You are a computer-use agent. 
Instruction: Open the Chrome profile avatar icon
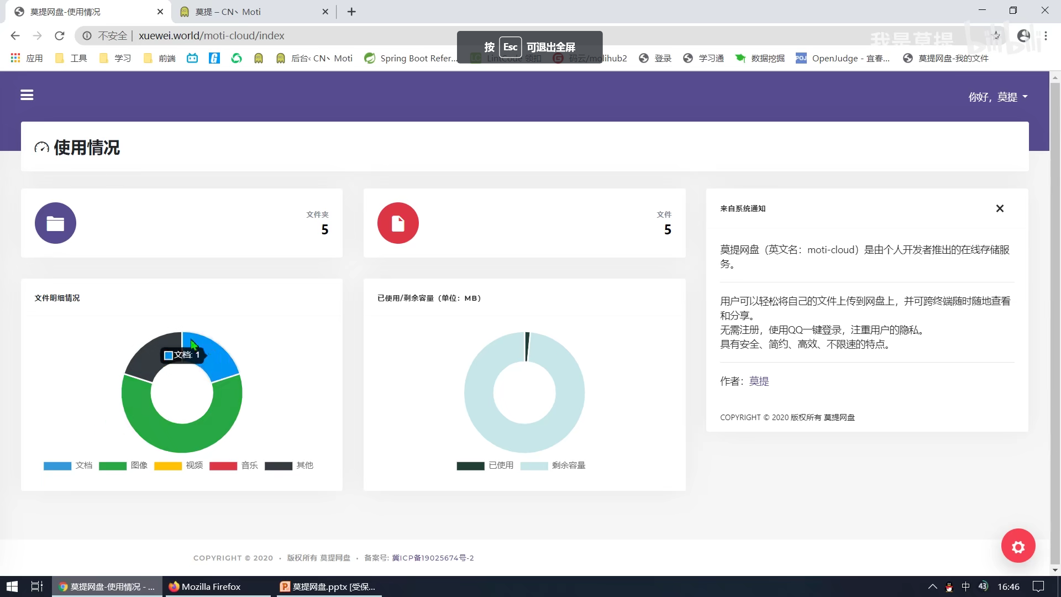pos(1023,36)
